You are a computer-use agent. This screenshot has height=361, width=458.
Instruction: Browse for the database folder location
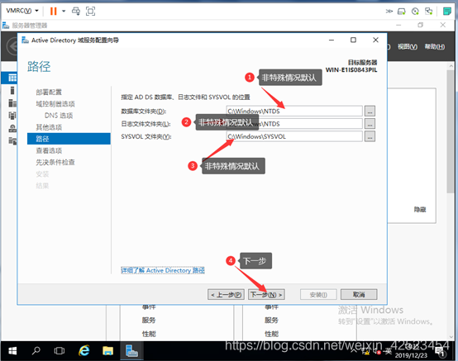click(x=370, y=112)
